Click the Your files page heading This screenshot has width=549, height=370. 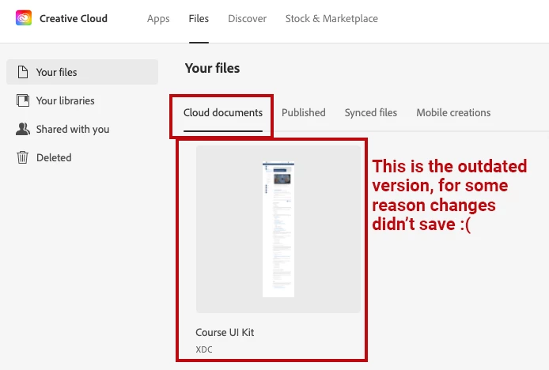[213, 68]
